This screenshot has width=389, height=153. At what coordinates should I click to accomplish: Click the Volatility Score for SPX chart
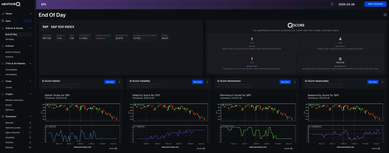tap(169, 121)
